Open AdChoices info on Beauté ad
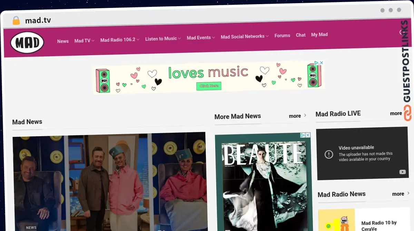Image resolution: width=414 pixels, height=231 pixels. tap(303, 135)
